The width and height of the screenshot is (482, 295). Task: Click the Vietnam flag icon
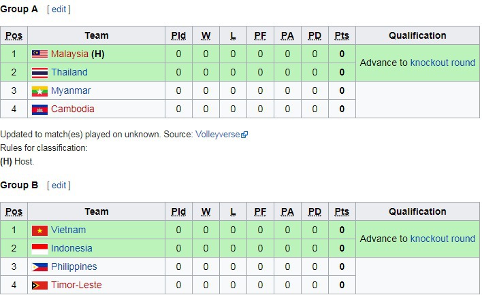point(39,230)
